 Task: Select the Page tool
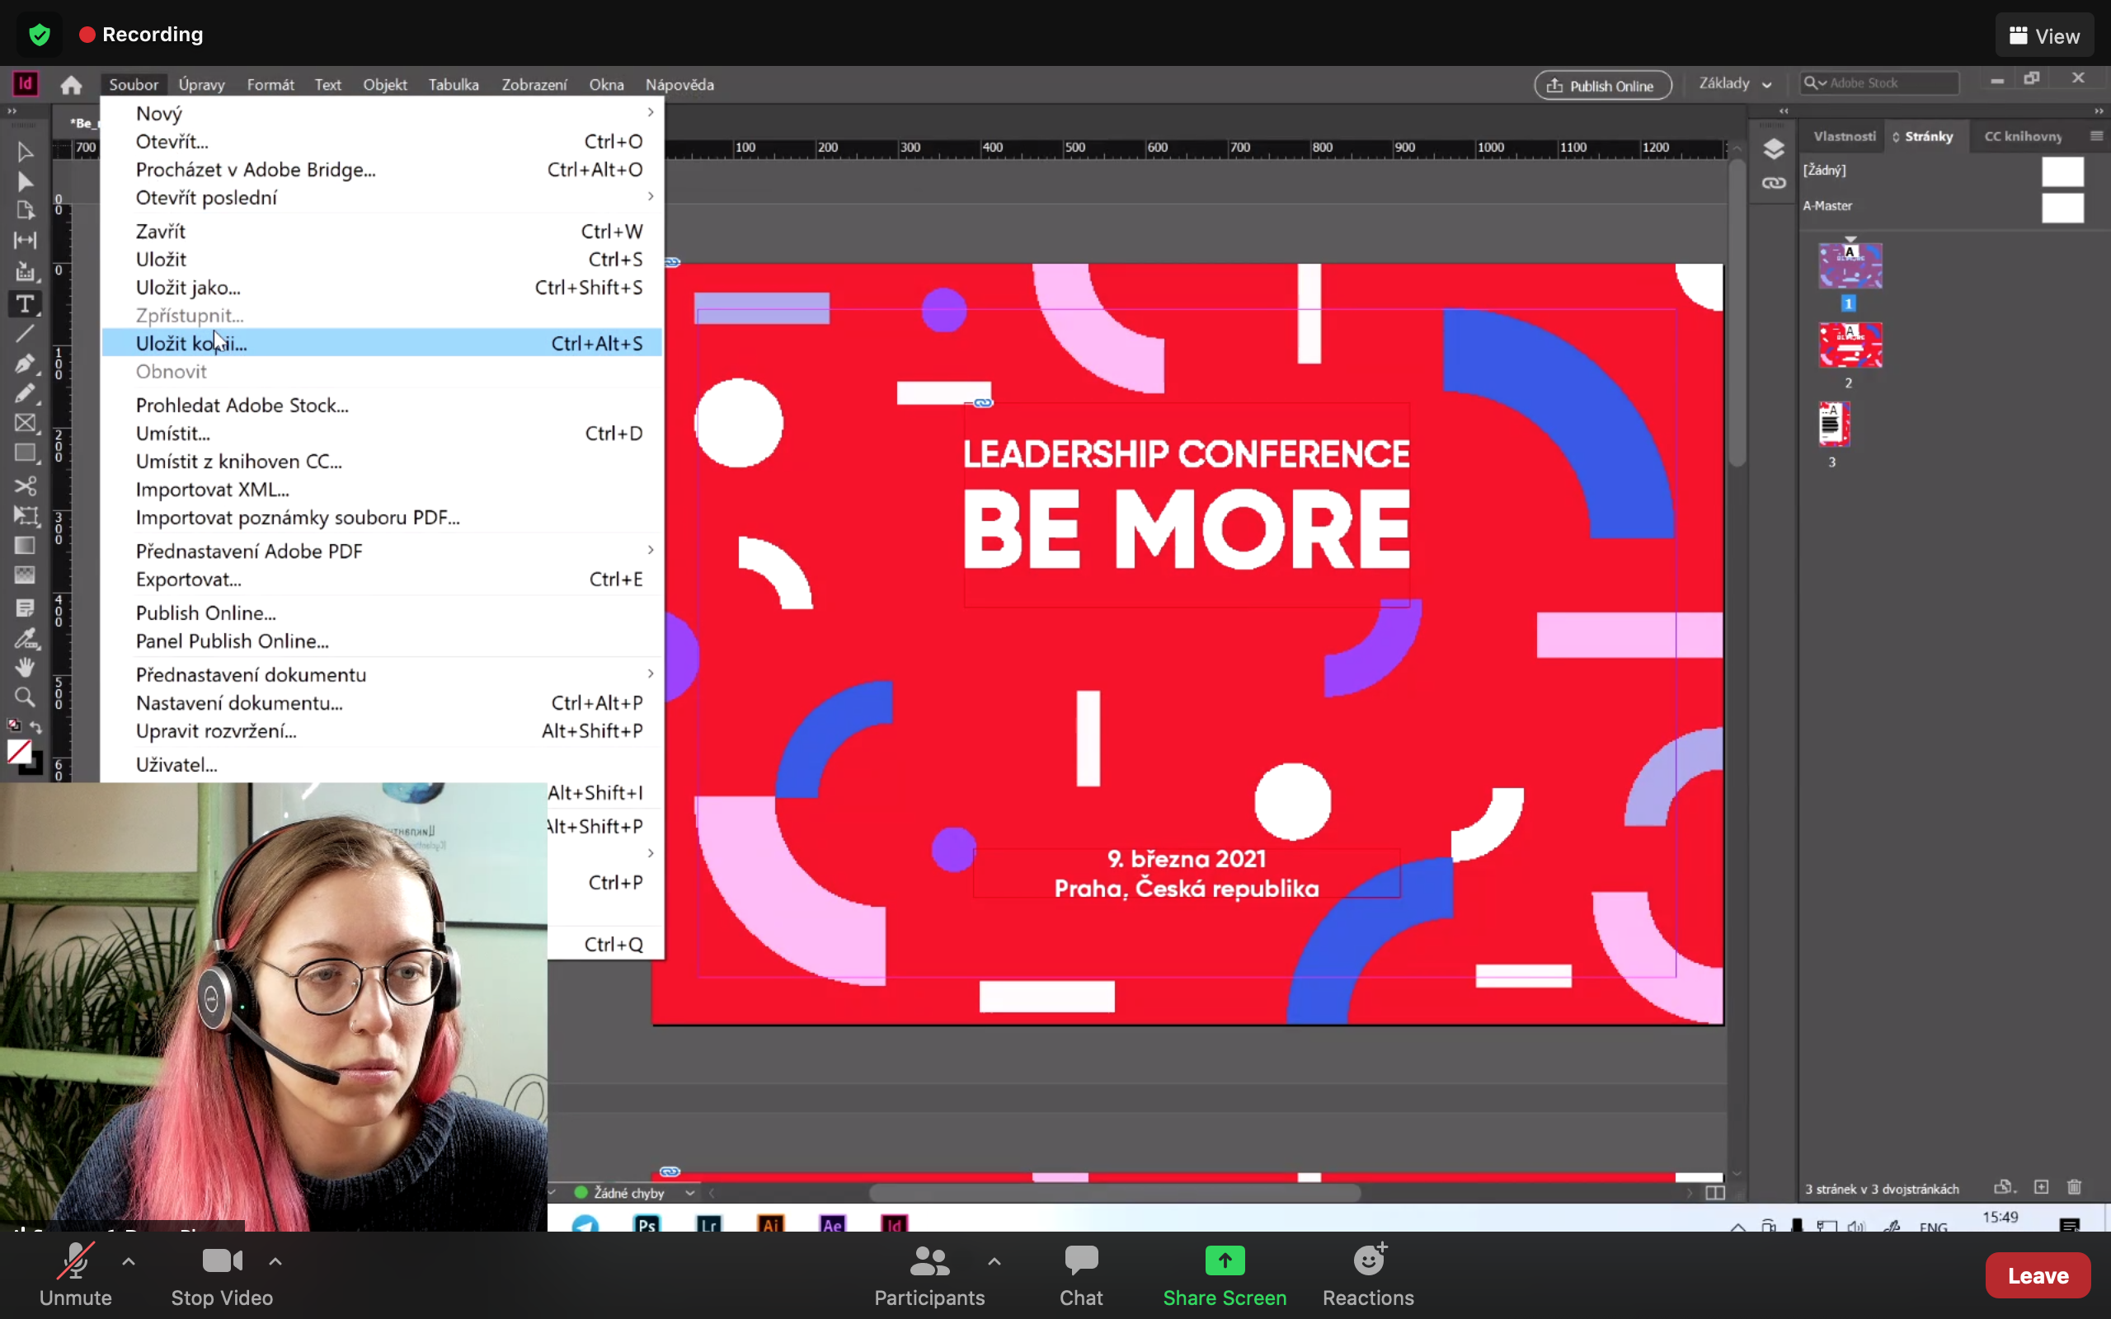pyautogui.click(x=25, y=210)
